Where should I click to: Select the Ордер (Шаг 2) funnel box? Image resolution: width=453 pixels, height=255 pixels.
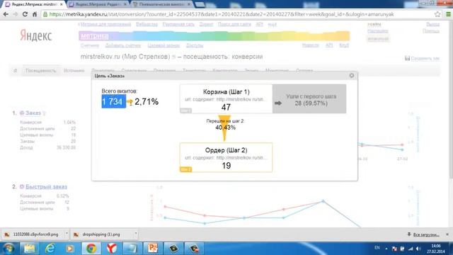tap(226, 157)
